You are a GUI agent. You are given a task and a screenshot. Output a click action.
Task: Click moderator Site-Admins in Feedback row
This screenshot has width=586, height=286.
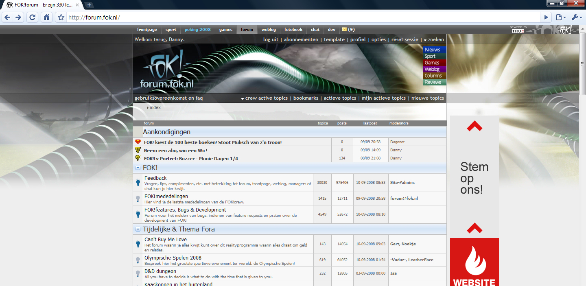pyautogui.click(x=402, y=183)
